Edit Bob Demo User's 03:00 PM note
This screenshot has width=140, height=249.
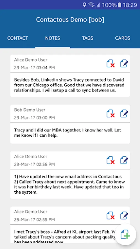[x=124, y=113]
